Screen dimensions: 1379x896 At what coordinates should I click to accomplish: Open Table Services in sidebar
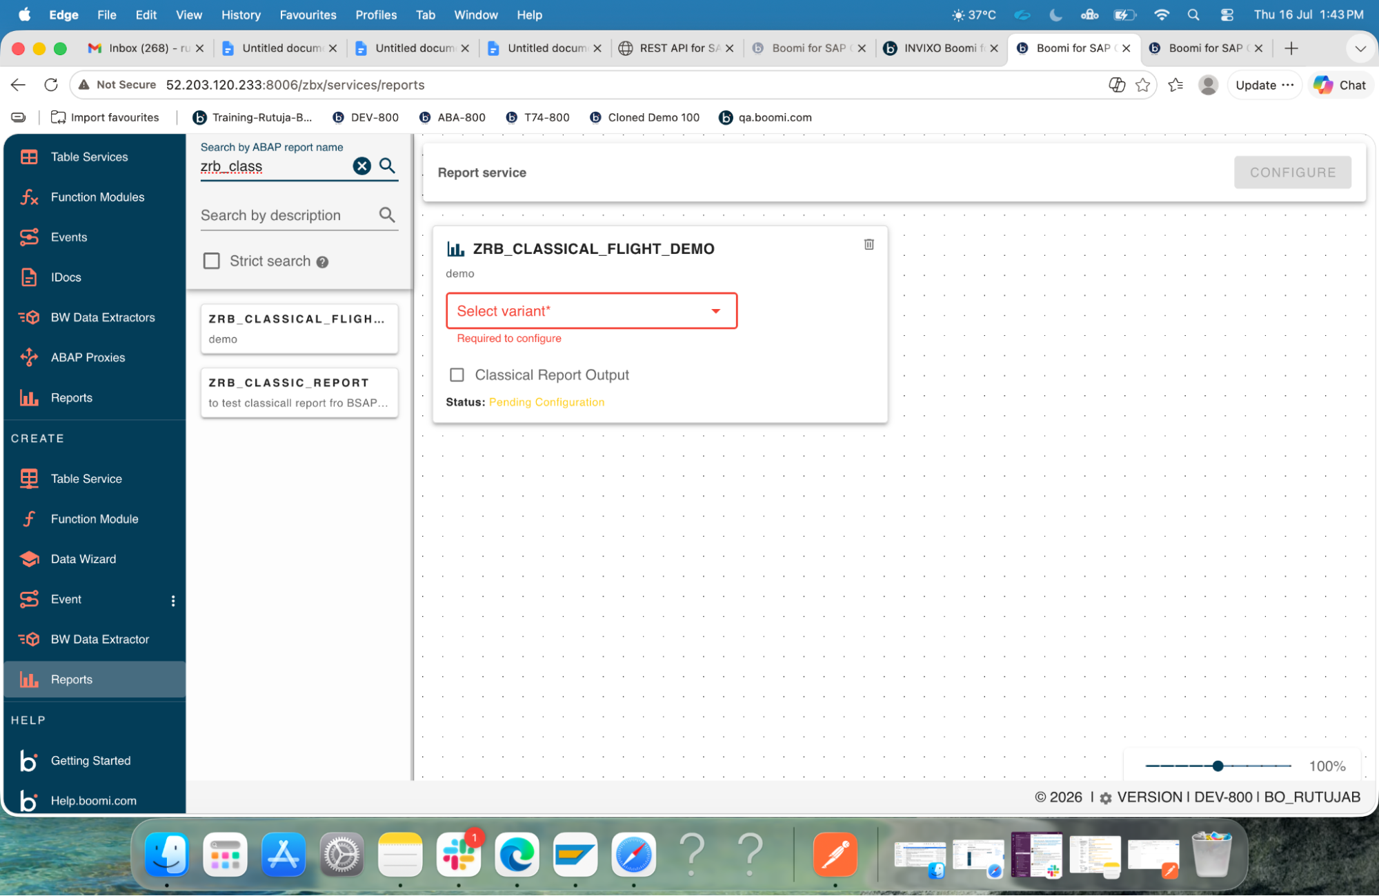coord(89,157)
